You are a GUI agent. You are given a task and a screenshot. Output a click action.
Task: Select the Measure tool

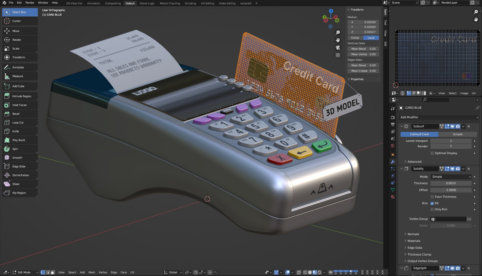[x=20, y=76]
